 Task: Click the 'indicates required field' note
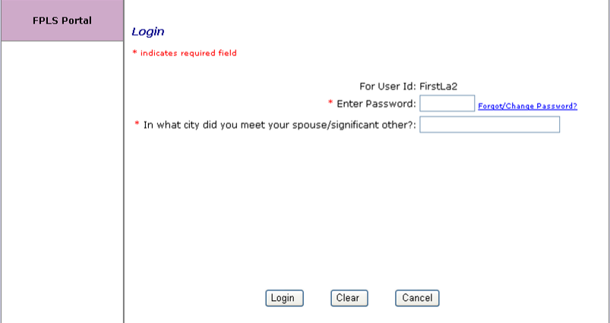(x=188, y=53)
